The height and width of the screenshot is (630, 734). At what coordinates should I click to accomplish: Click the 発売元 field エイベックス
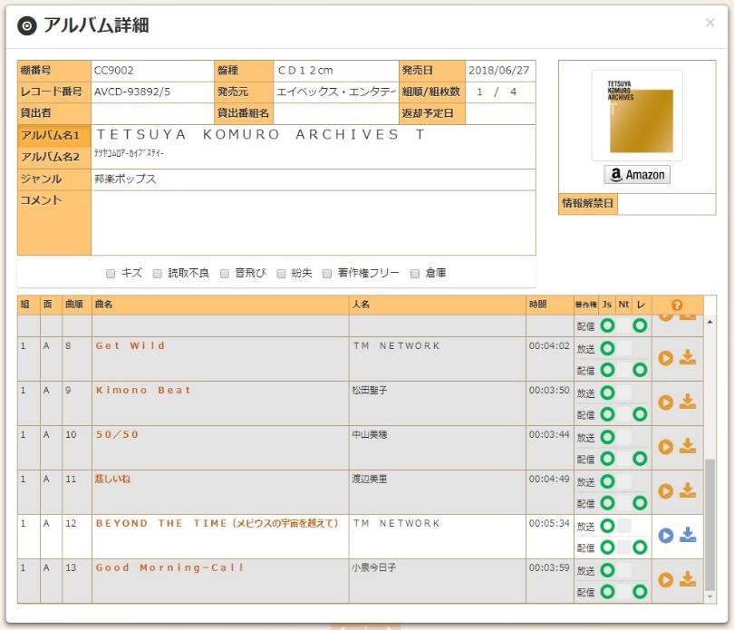coord(335,92)
